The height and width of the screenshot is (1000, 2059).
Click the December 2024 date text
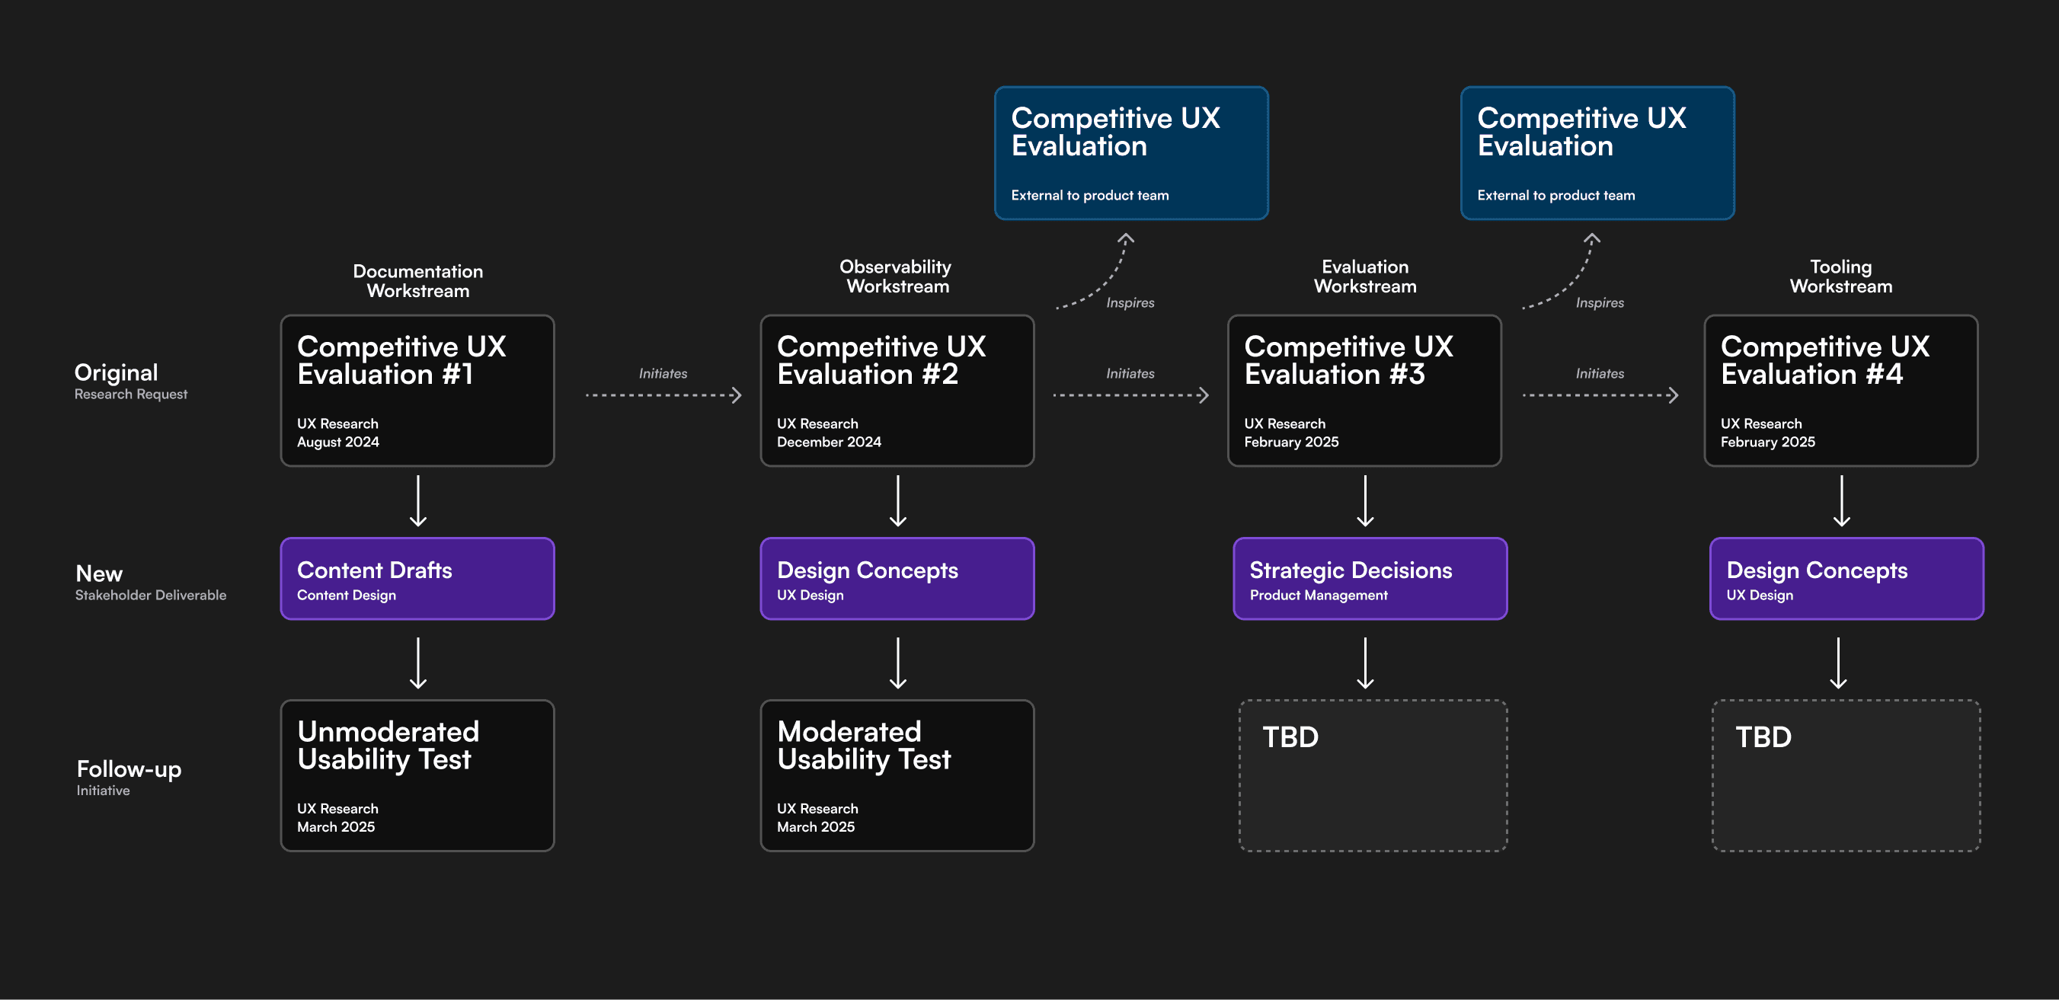point(829,442)
